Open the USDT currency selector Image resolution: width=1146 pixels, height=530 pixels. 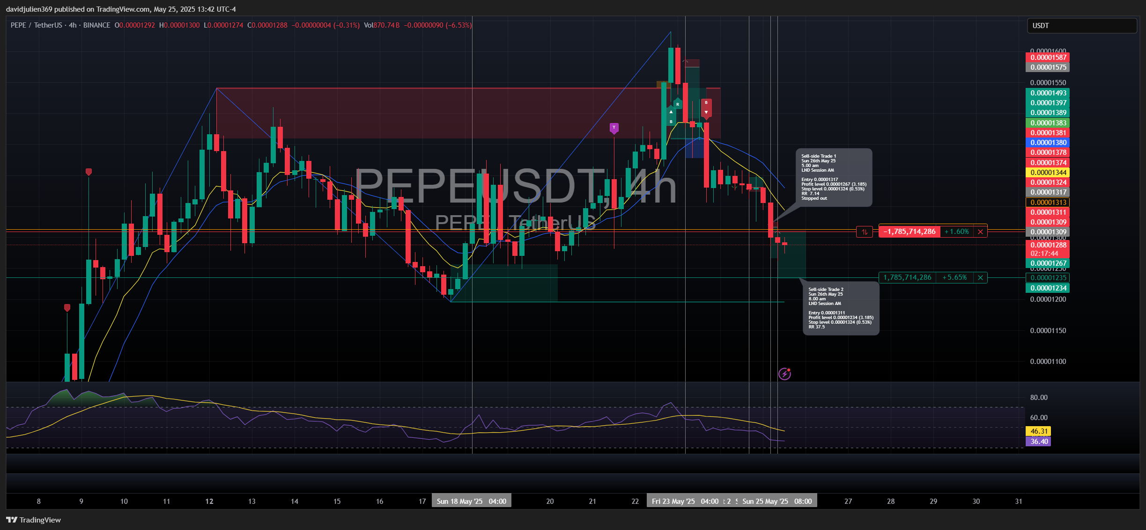1082,26
